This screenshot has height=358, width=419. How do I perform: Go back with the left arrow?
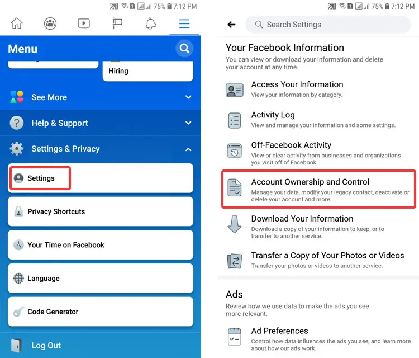coord(231,25)
